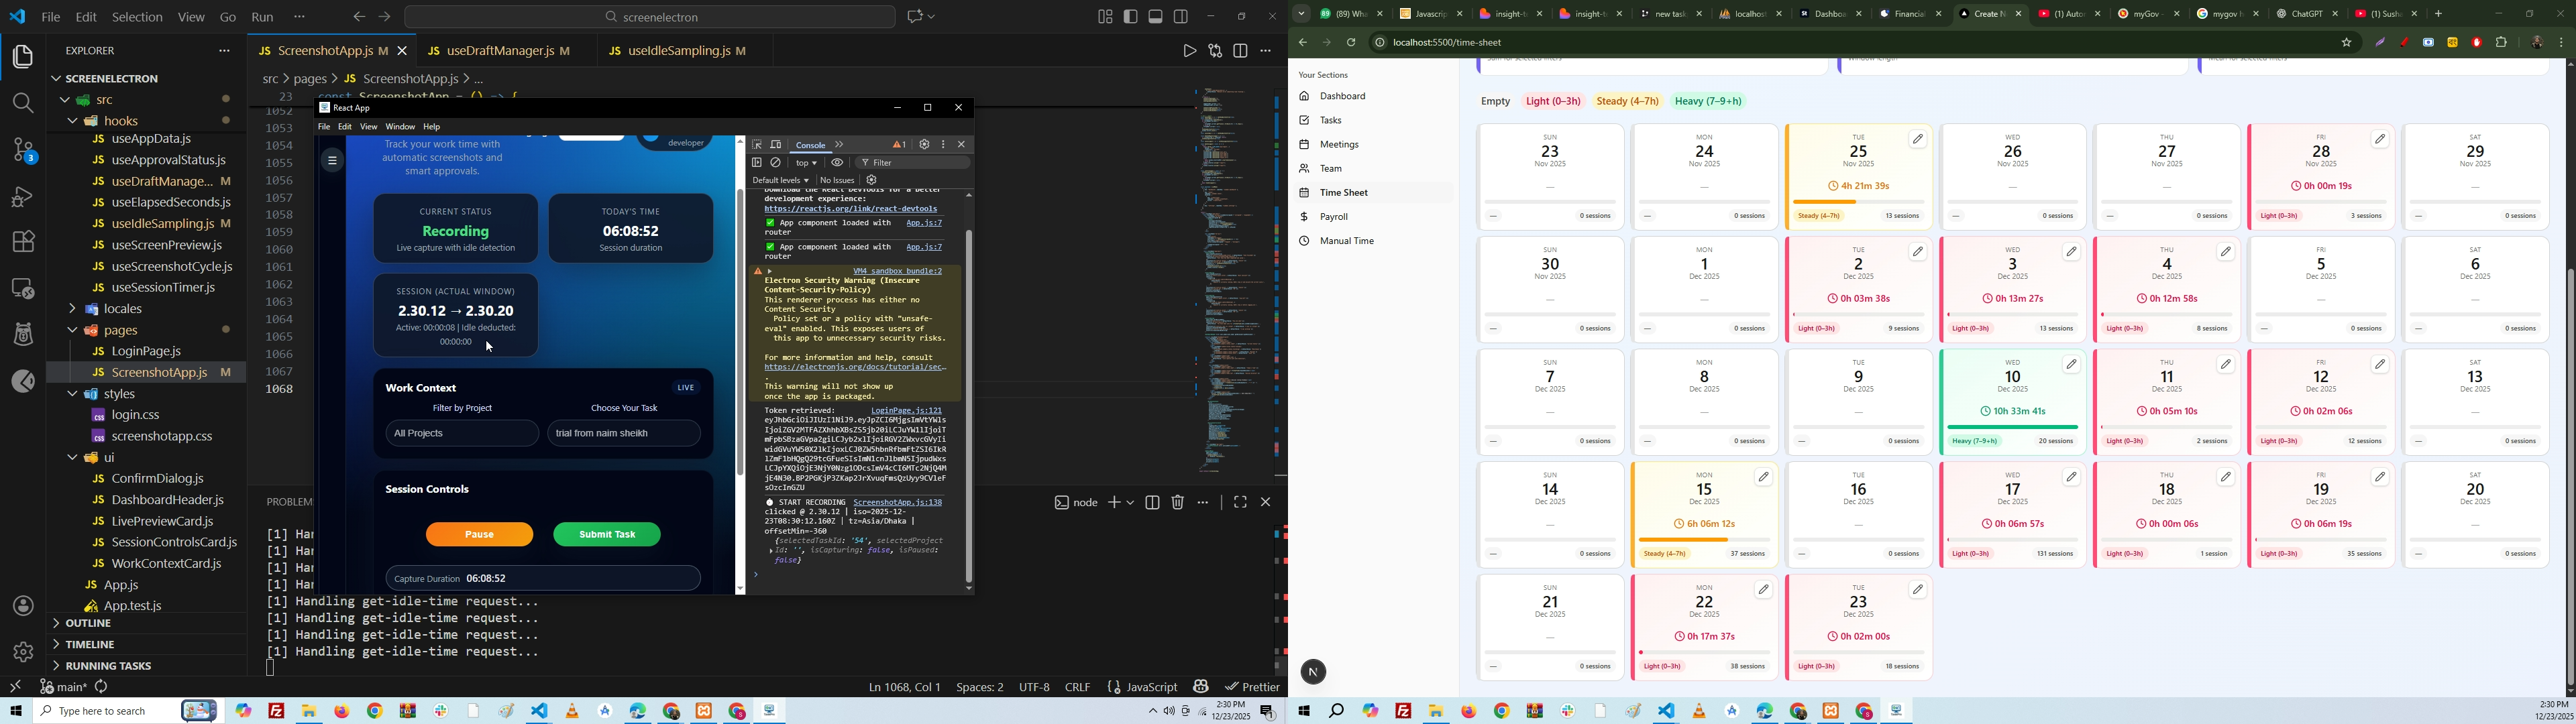Open the Run and Debug view in the activity bar
2576x724 pixels.
(22, 197)
